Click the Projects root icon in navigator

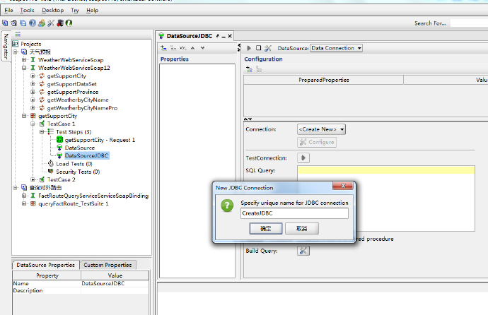tap(16, 44)
